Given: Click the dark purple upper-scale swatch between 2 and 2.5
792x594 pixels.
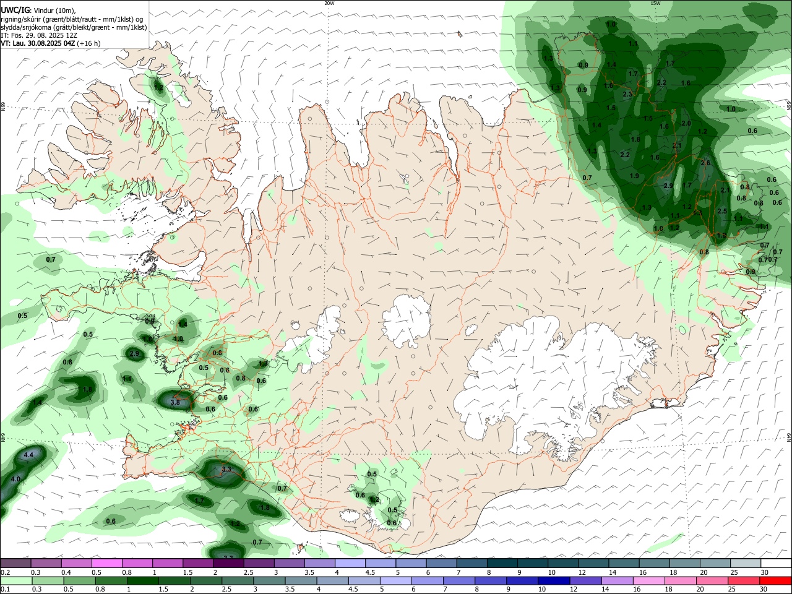Looking at the screenshot, I should (x=228, y=564).
